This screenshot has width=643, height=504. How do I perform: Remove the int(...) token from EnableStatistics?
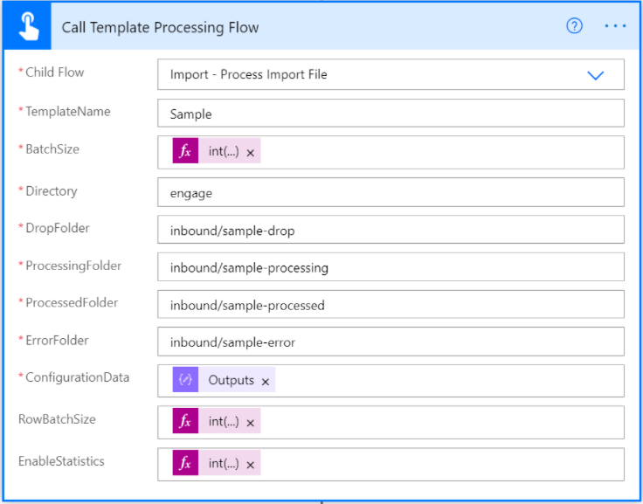tap(250, 465)
